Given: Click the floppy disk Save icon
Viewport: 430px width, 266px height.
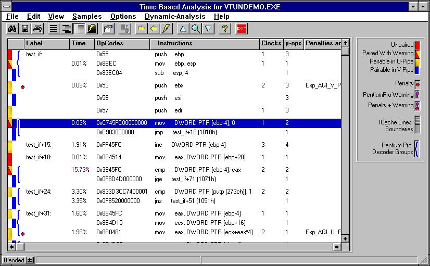Looking at the screenshot, I should tap(25, 29).
